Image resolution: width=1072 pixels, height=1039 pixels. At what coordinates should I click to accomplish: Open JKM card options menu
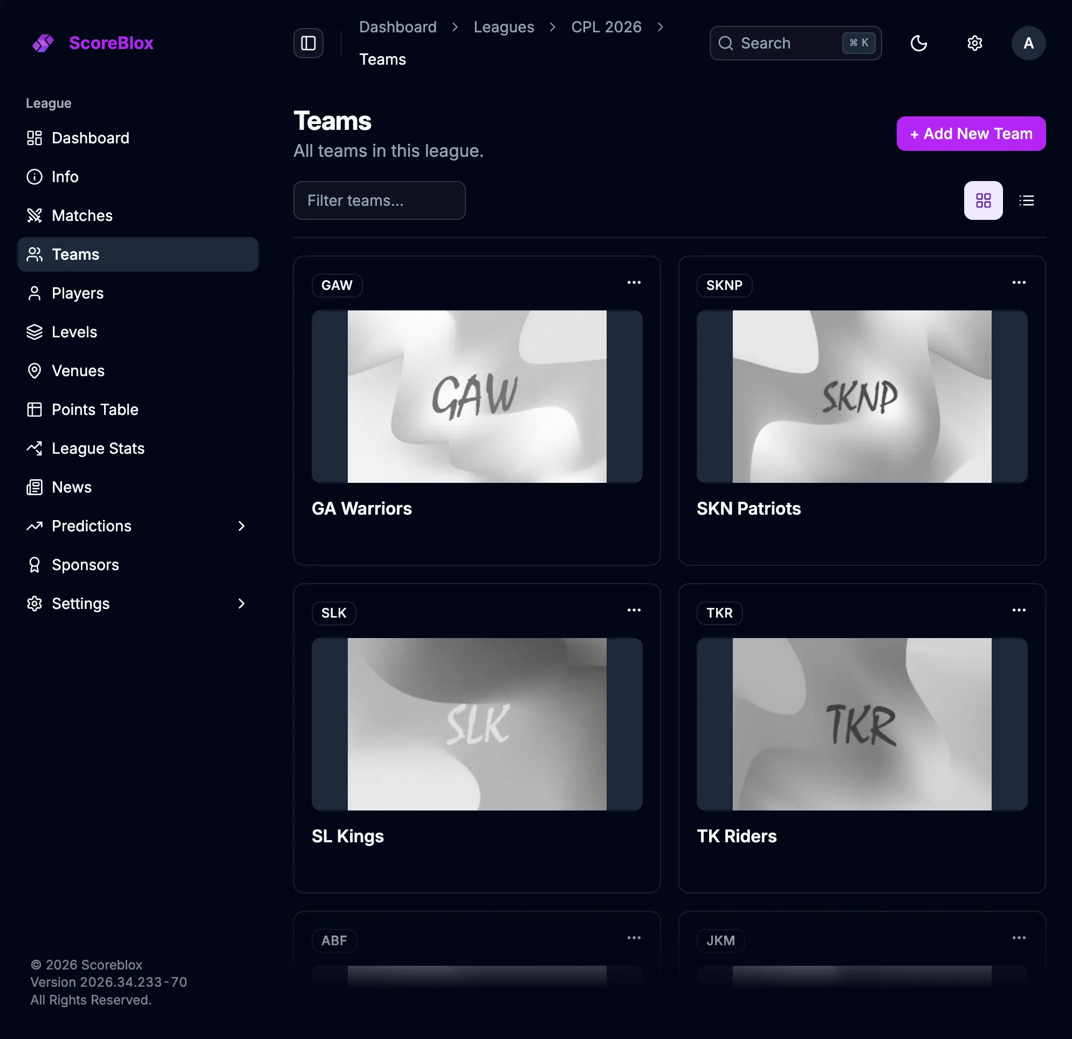pos(1019,938)
